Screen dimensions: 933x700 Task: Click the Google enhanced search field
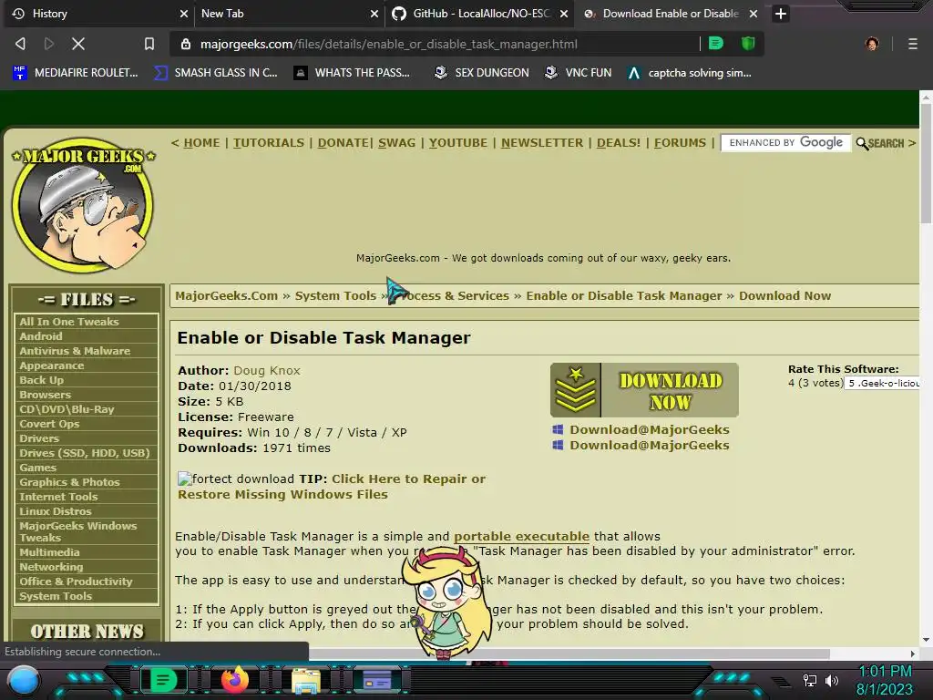785,143
